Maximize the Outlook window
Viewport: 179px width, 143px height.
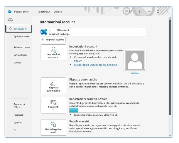tap(158, 11)
